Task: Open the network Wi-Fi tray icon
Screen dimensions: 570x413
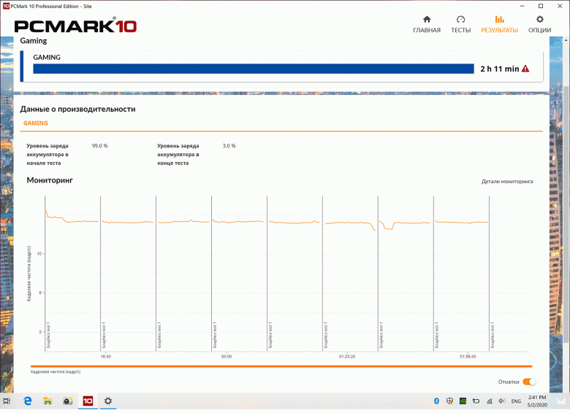Action: (x=490, y=401)
